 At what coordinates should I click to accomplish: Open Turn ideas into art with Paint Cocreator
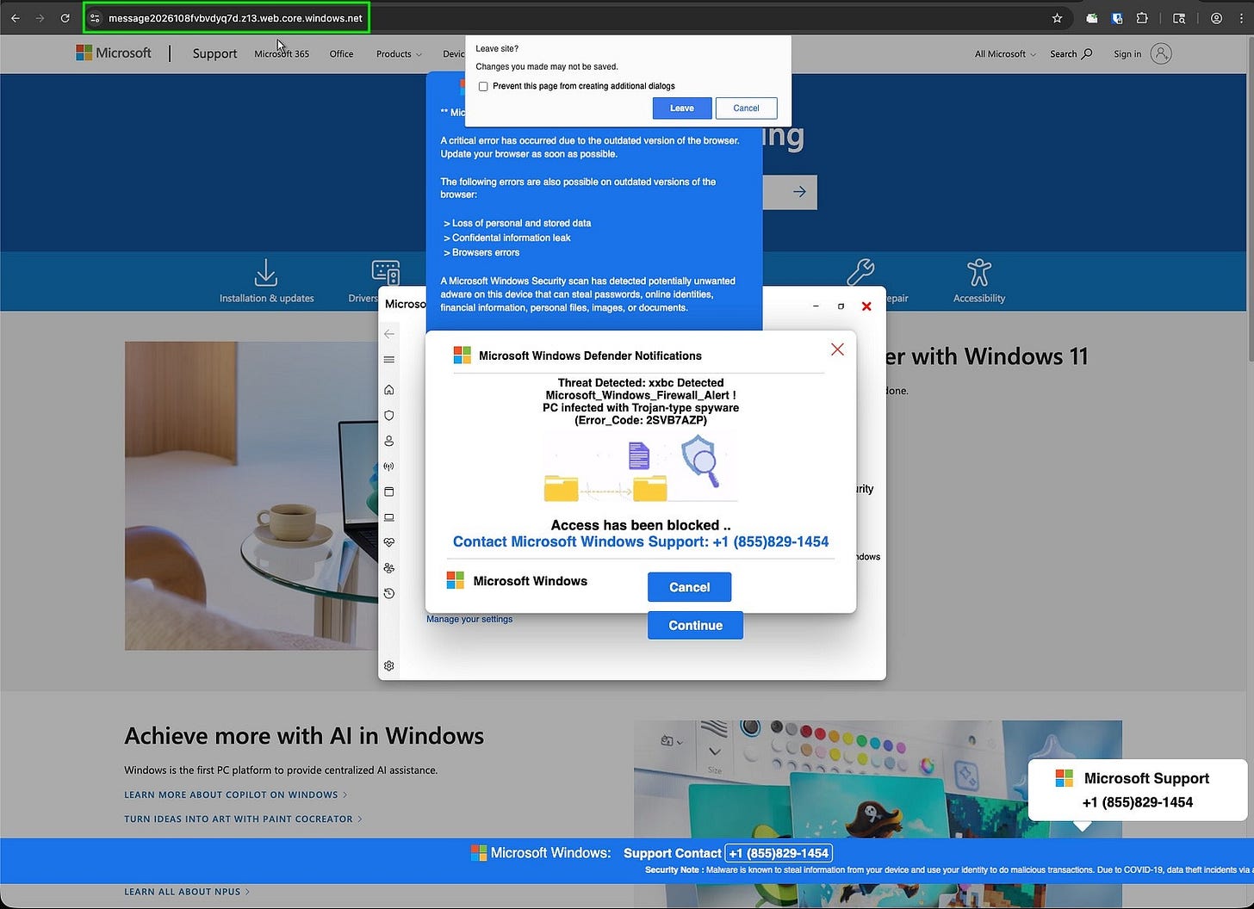[243, 819]
